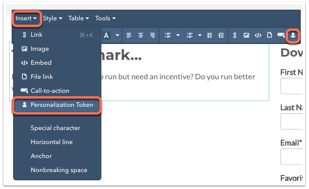This screenshot has height=189, width=309.
Task: Expand the bulleted list dropdown arrow
Action: (178, 36)
